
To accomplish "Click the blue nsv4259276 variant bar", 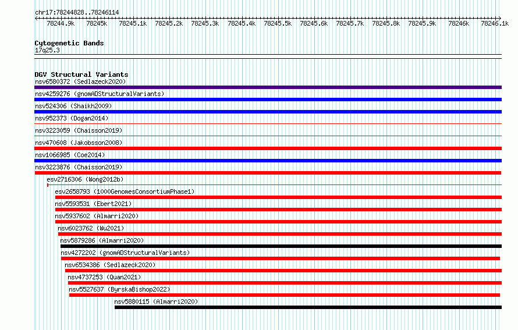I will pos(268,100).
